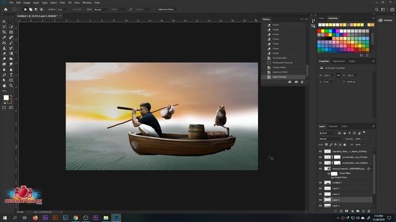Open the Window menu
The width and height of the screenshot is (396, 222).
pyautogui.click(x=87, y=2)
